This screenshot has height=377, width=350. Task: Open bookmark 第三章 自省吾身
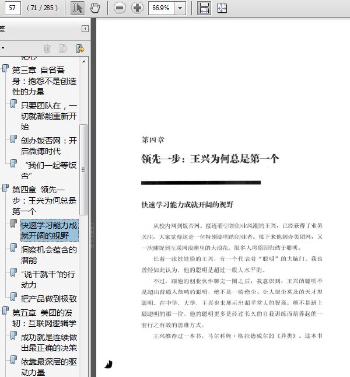point(44,81)
